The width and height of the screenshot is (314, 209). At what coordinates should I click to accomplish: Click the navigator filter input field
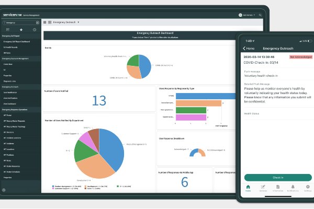pyautogui.click(x=20, y=23)
